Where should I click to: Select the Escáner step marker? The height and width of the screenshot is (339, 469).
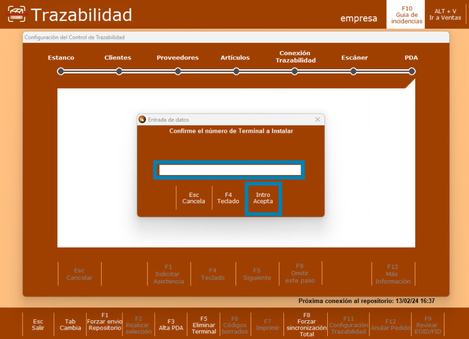[353, 71]
